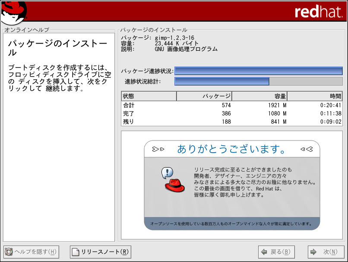Select the 合計 row in the status table

point(232,105)
